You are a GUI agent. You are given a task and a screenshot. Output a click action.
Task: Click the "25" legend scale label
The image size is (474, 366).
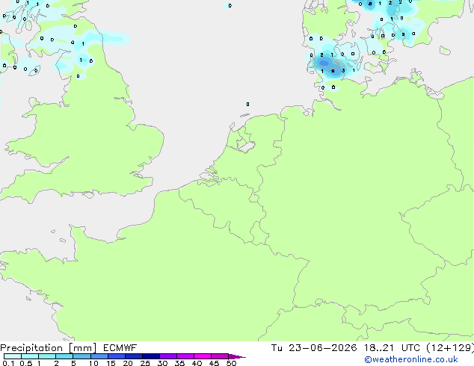pos(145,363)
